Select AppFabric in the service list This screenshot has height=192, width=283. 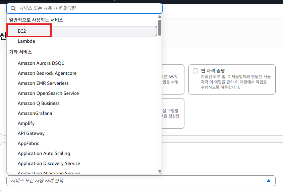click(82, 143)
